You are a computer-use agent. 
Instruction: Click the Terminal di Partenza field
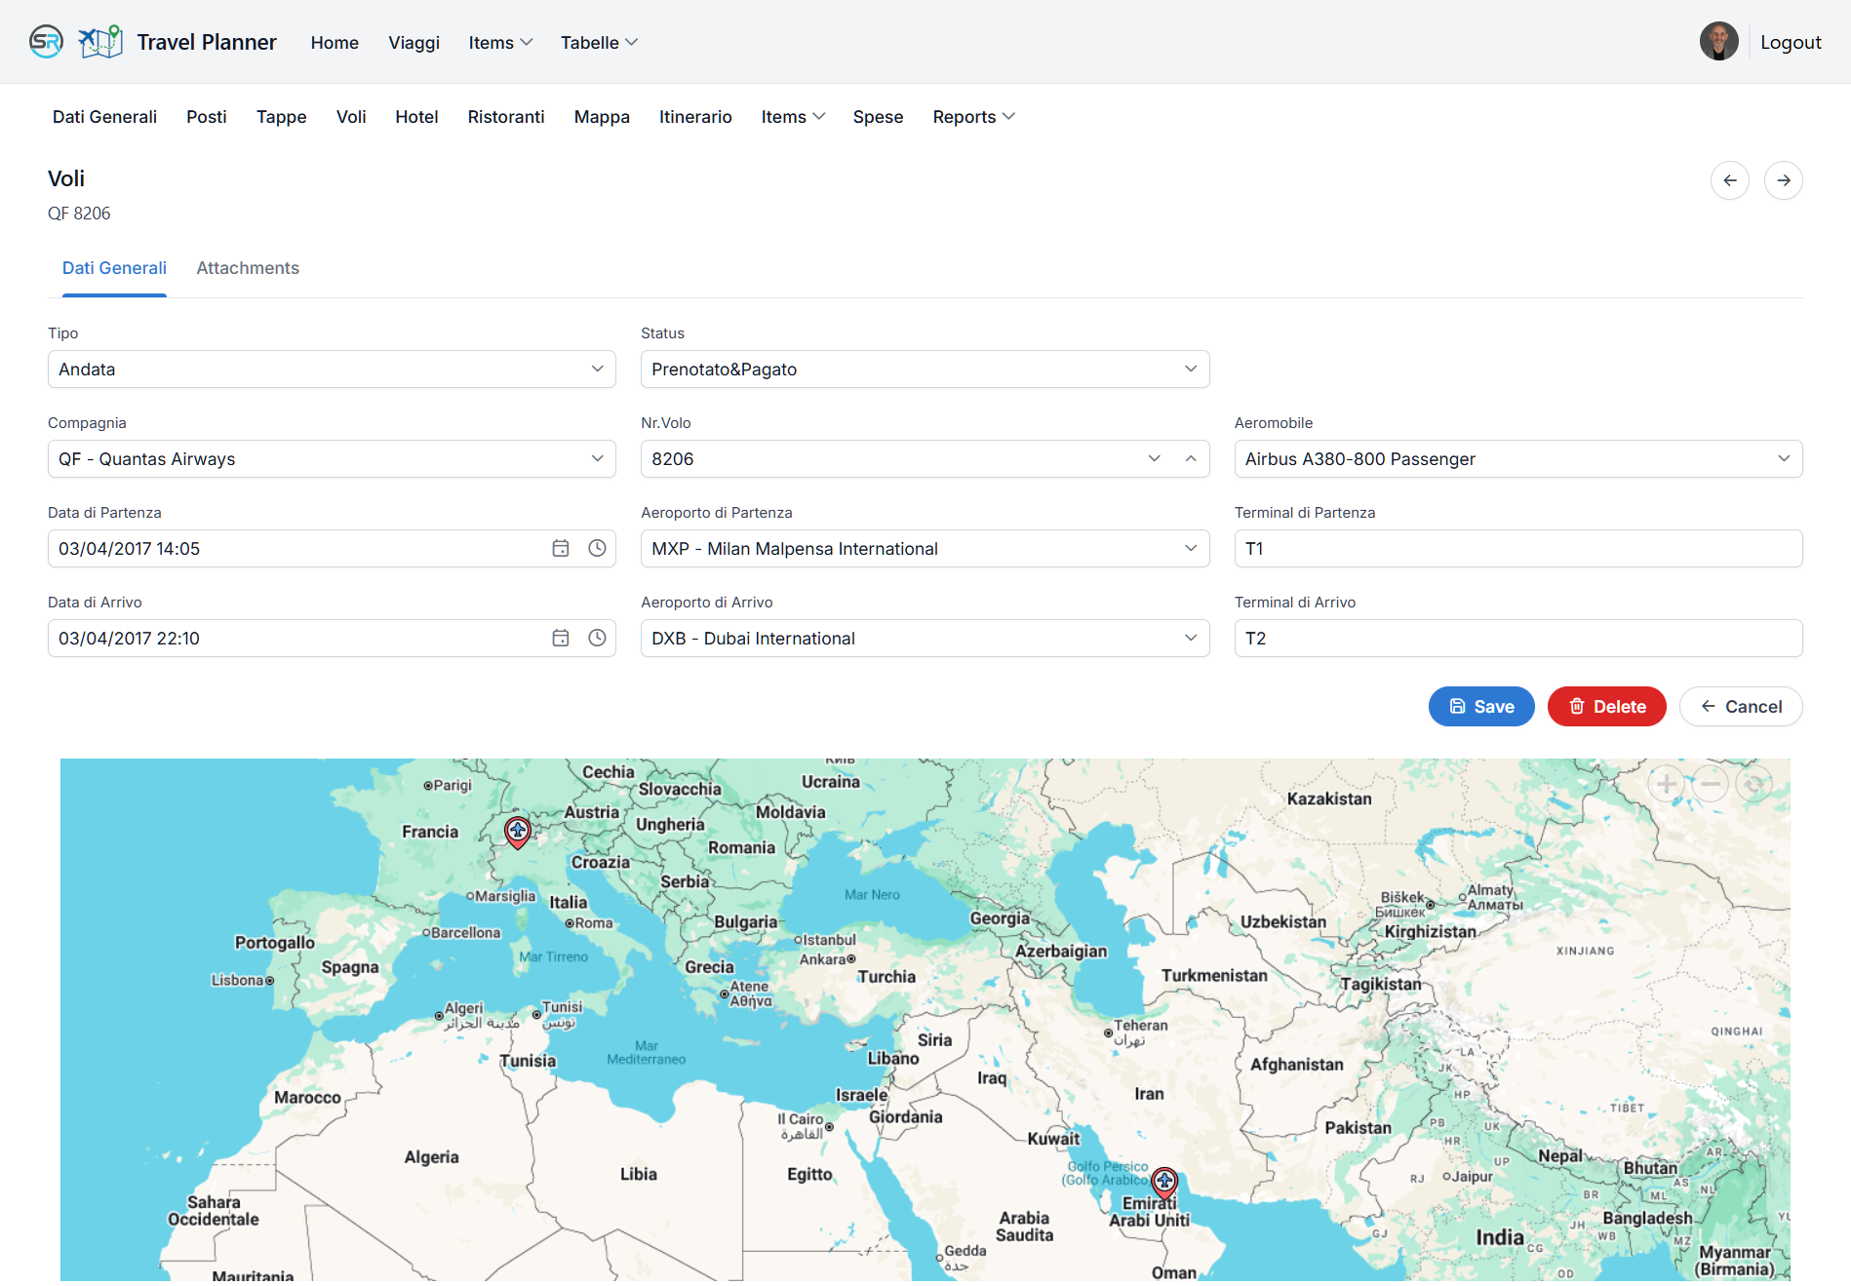click(1517, 549)
